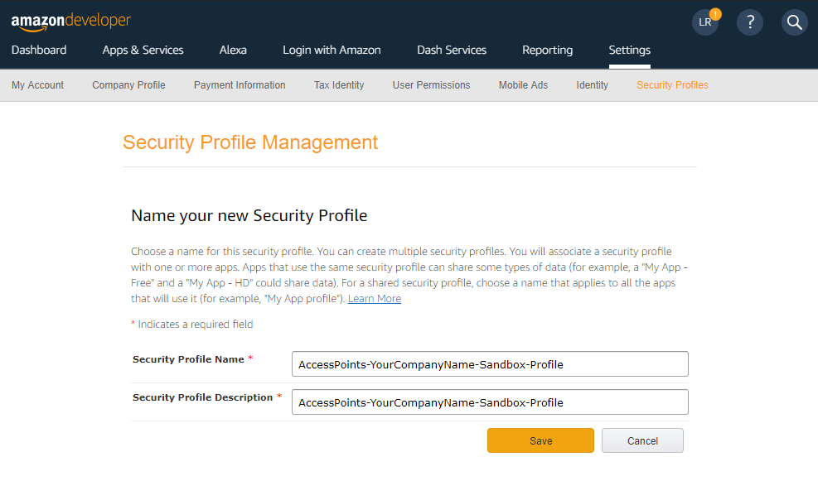Go to the Dashboard menu item
Screen dimensions: 818x481
click(38, 50)
